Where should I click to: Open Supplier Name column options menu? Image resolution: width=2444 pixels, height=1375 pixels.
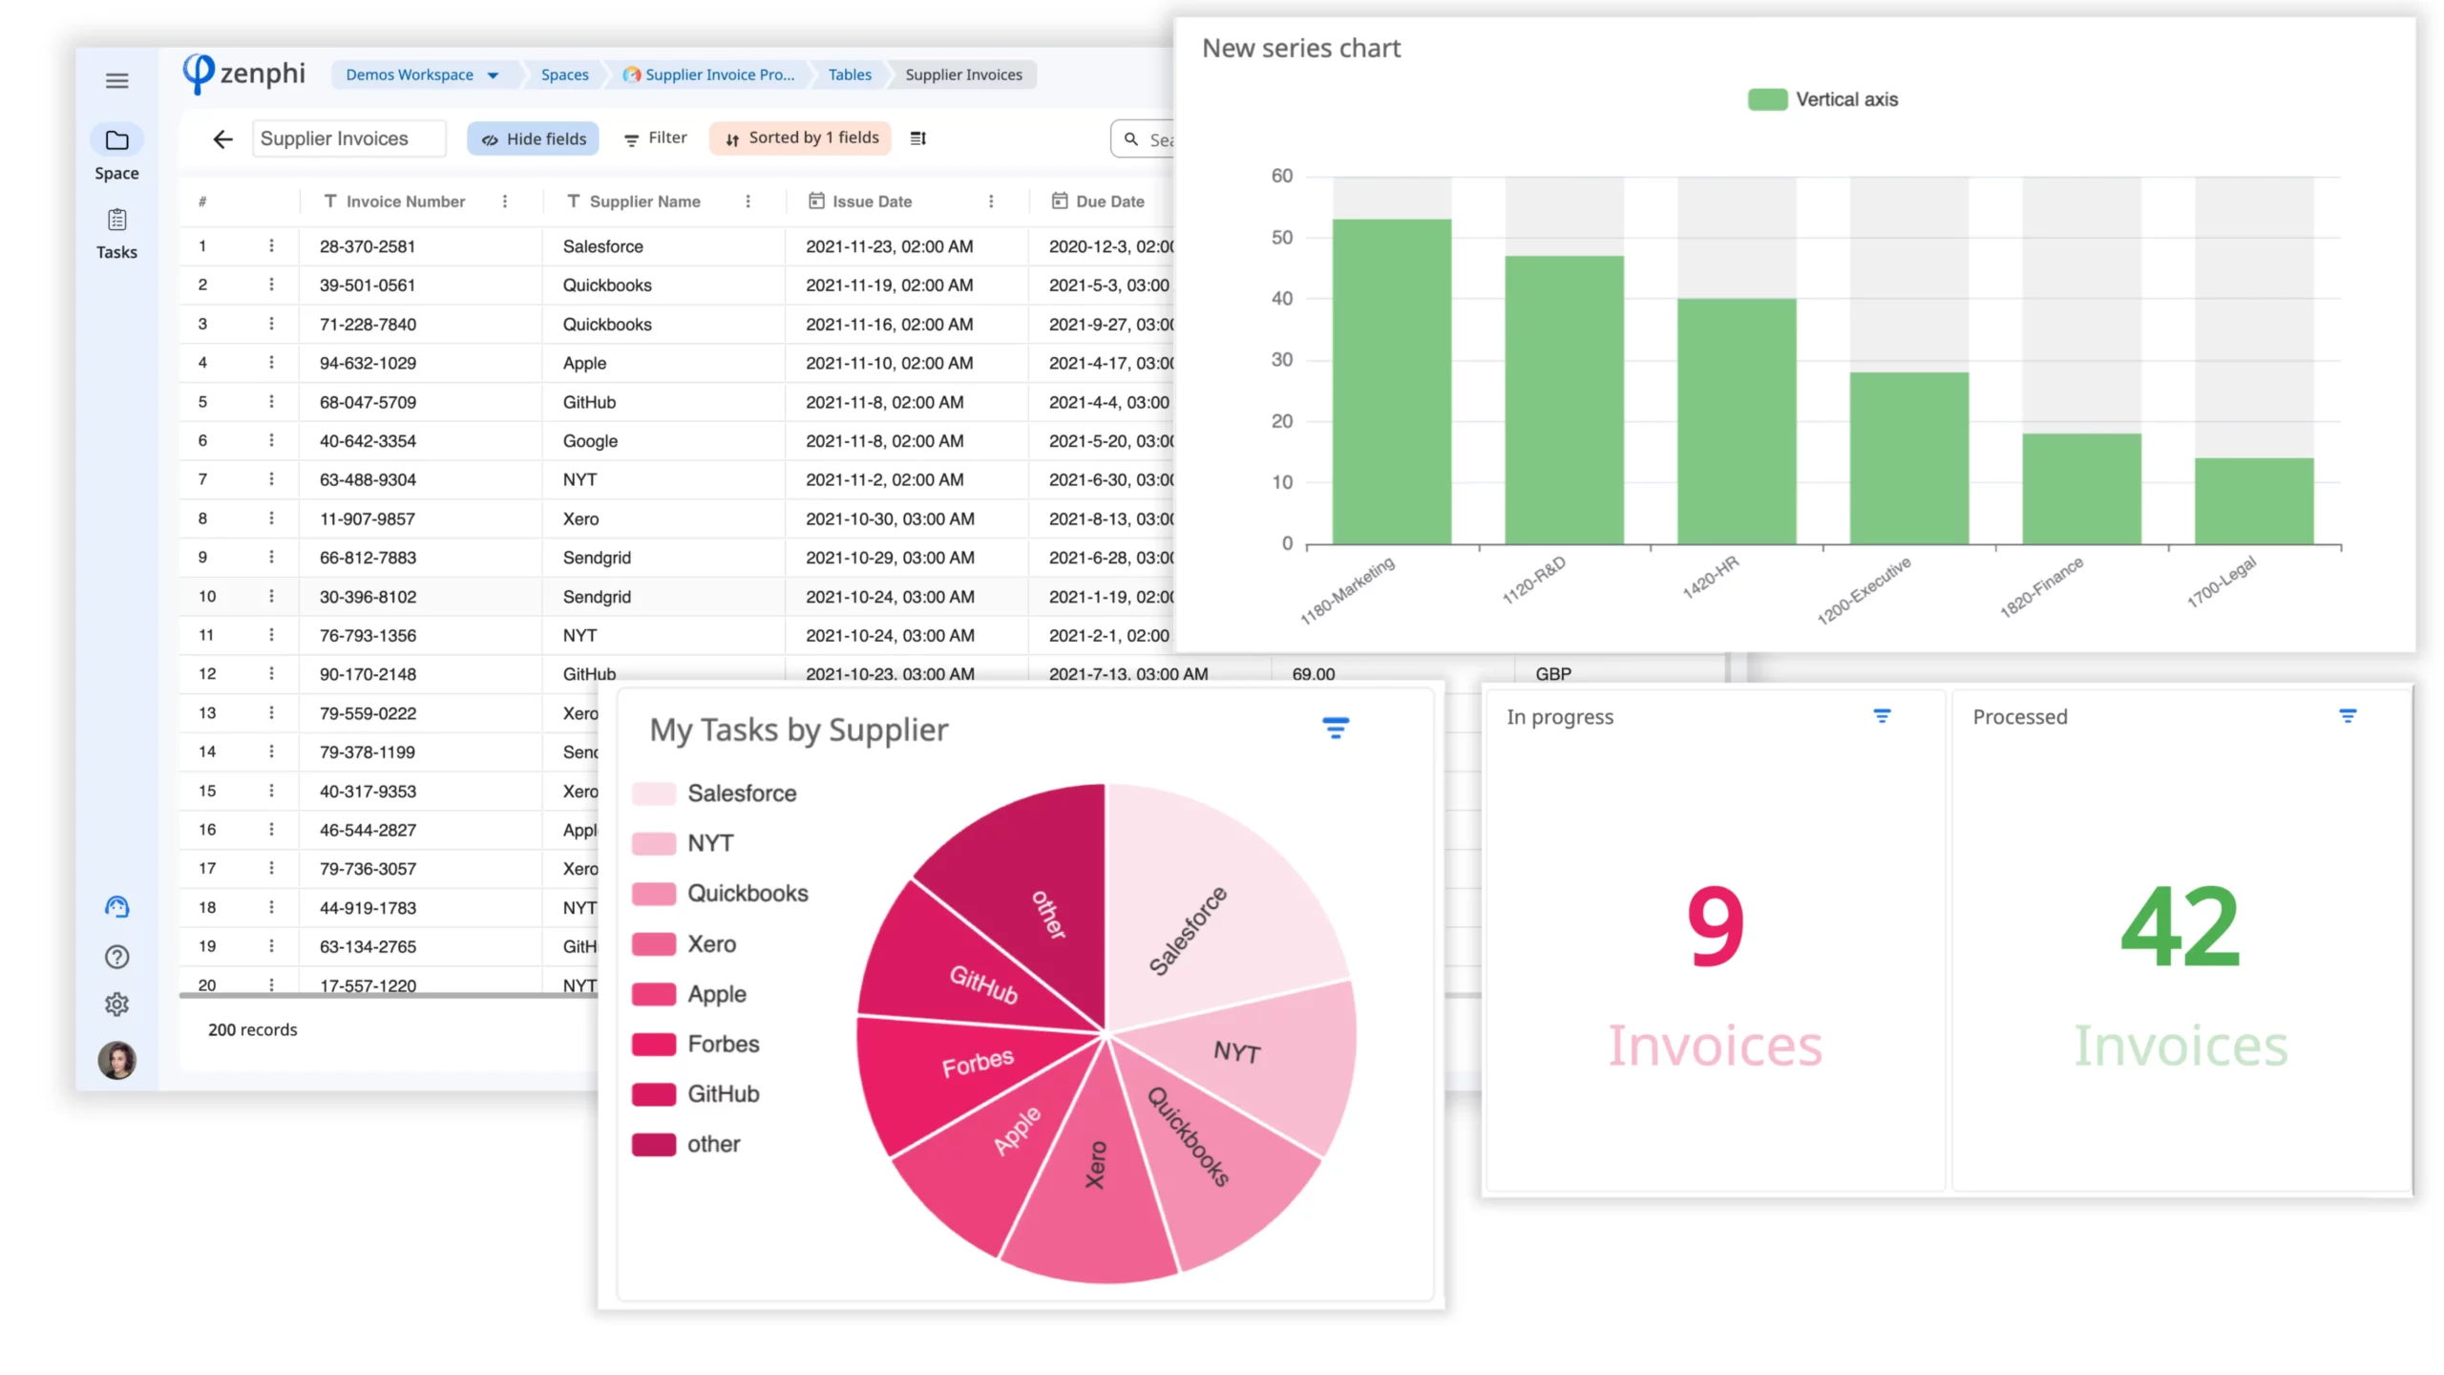[x=748, y=201]
